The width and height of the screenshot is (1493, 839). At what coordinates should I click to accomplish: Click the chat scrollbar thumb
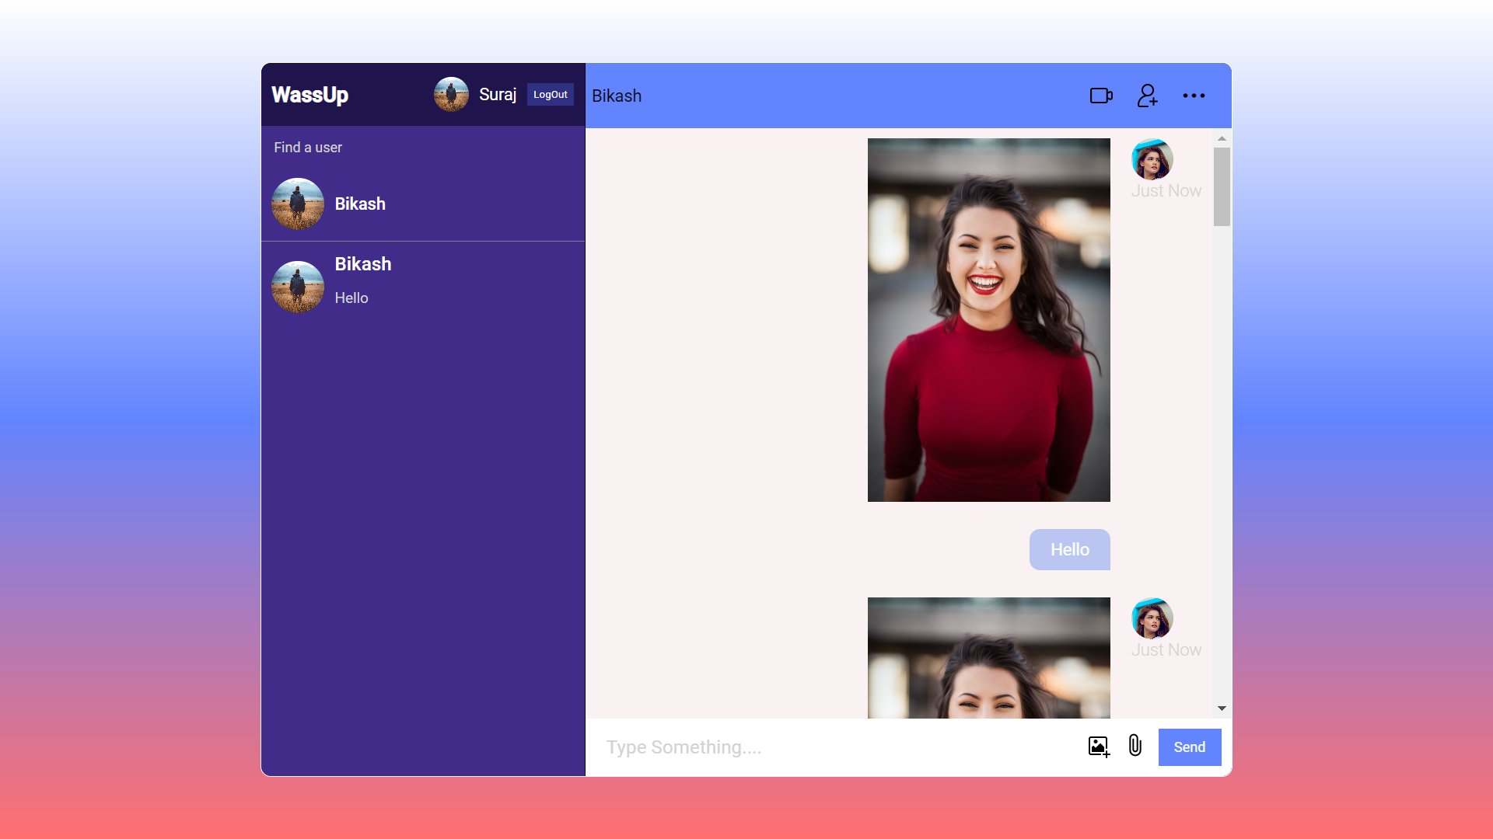point(1222,186)
